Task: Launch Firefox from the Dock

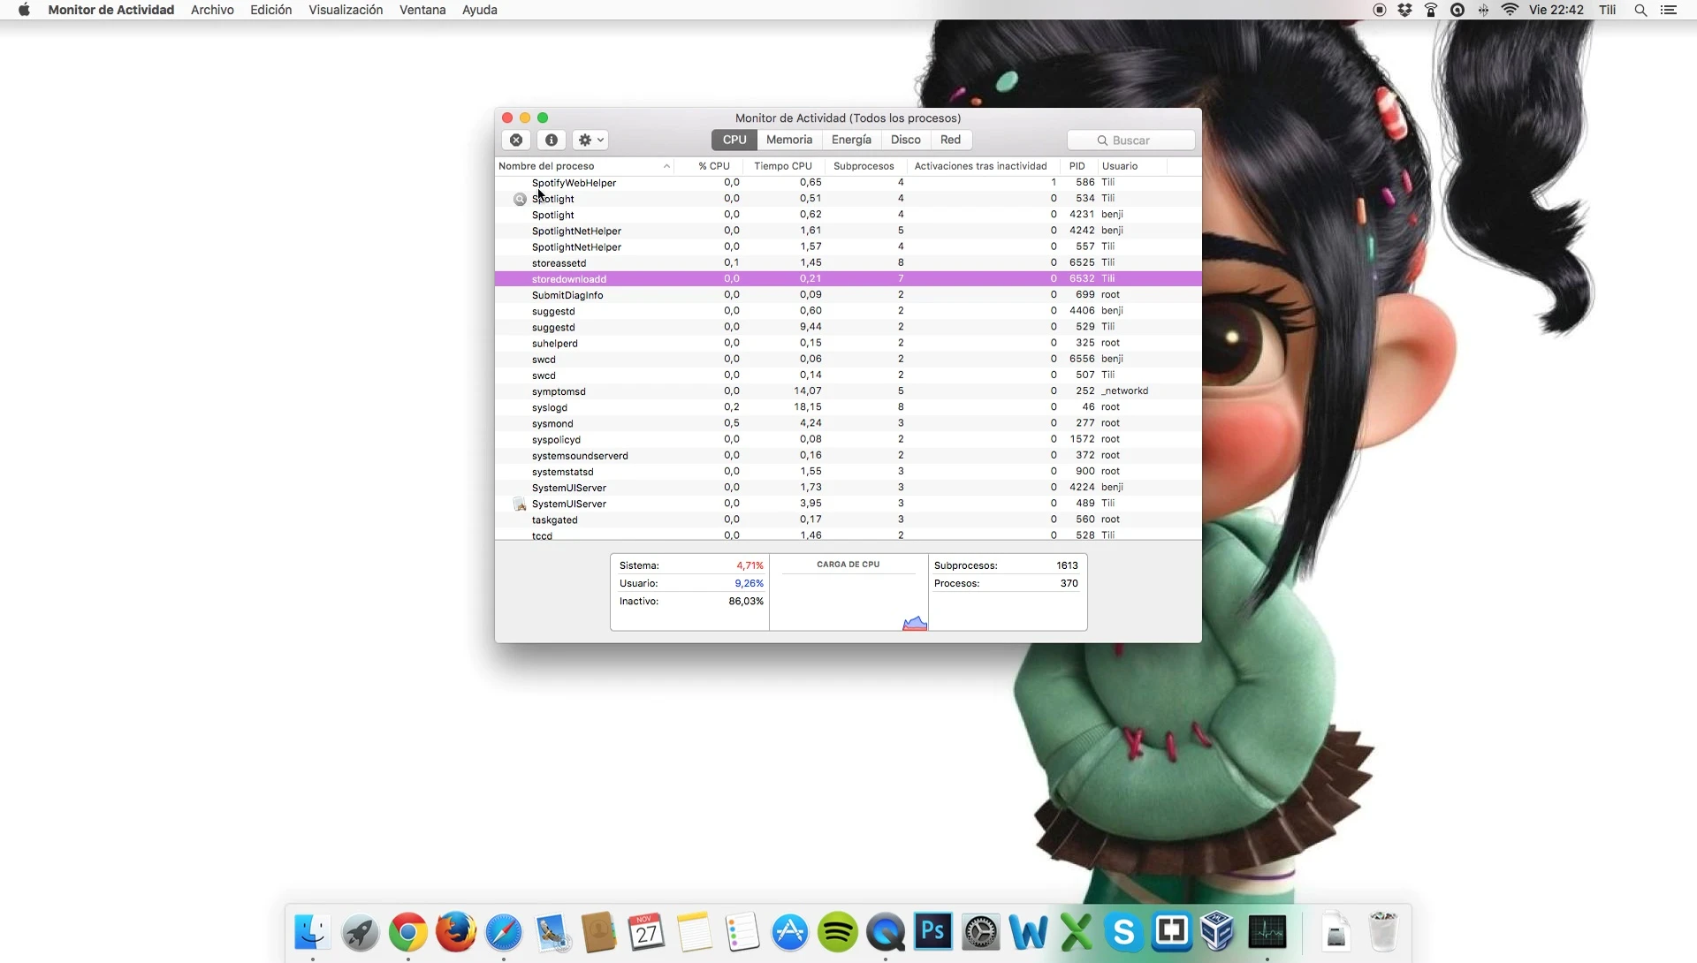Action: click(x=455, y=931)
